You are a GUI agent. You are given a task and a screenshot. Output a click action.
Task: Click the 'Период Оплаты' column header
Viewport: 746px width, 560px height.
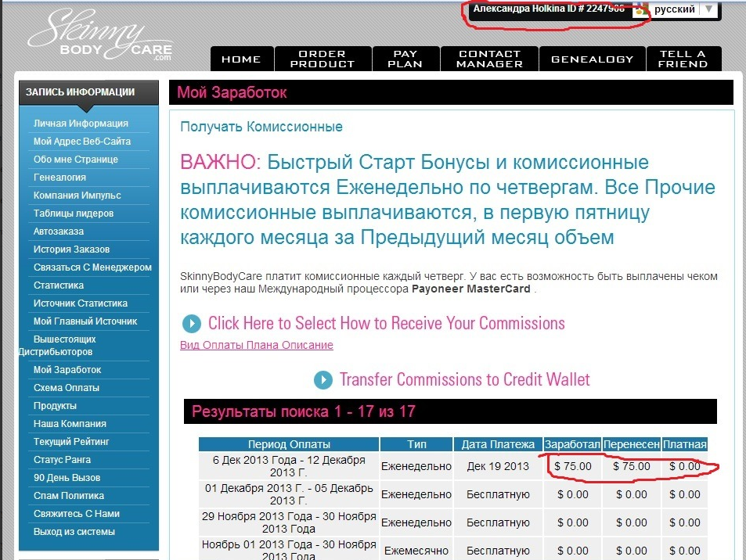pyautogui.click(x=289, y=444)
